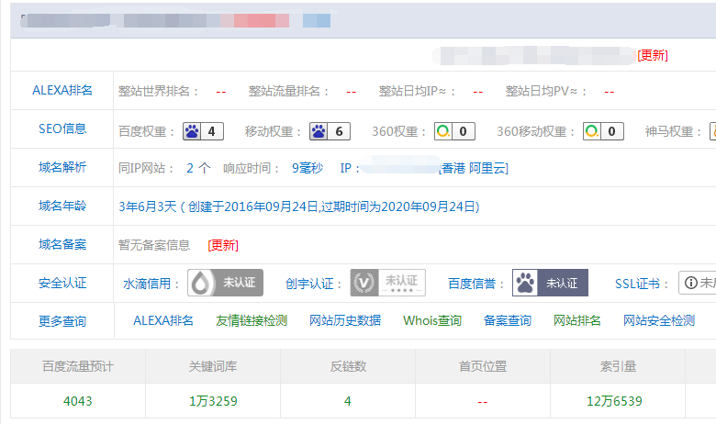Click 更新 link beside 暂无备案信息

223,245
